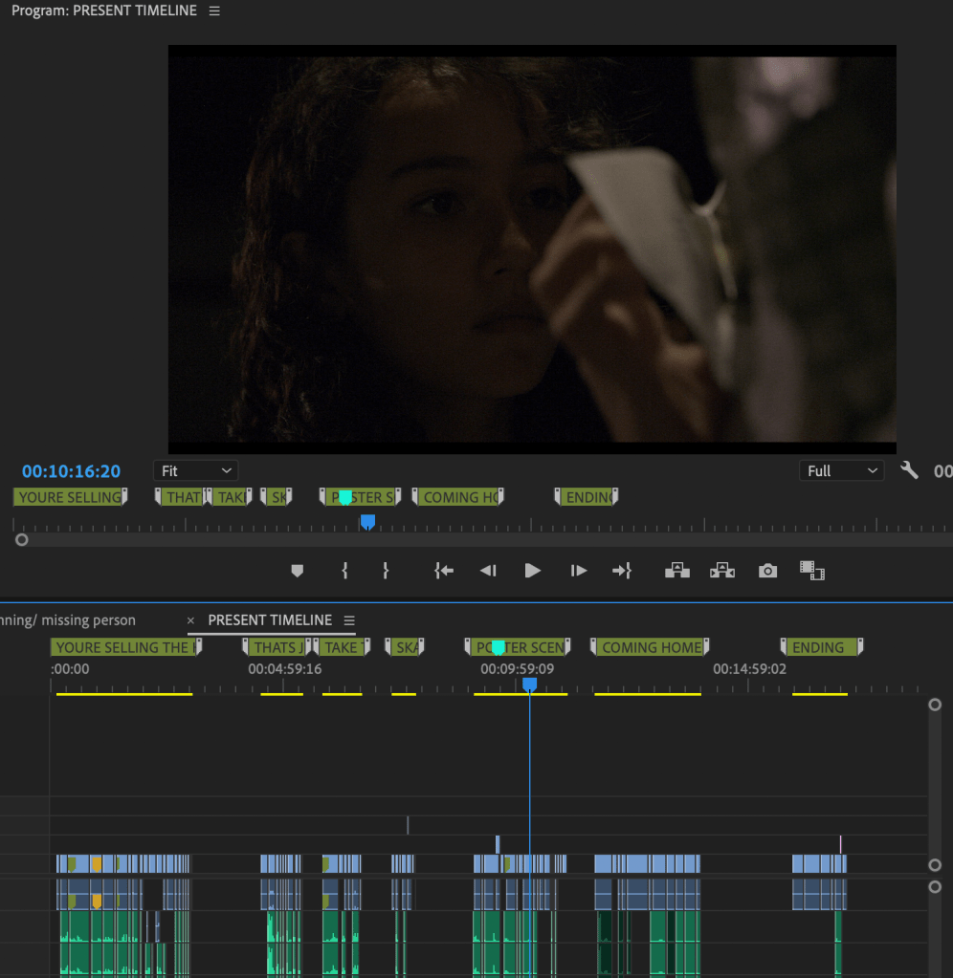Jump to the Out point

coord(622,571)
